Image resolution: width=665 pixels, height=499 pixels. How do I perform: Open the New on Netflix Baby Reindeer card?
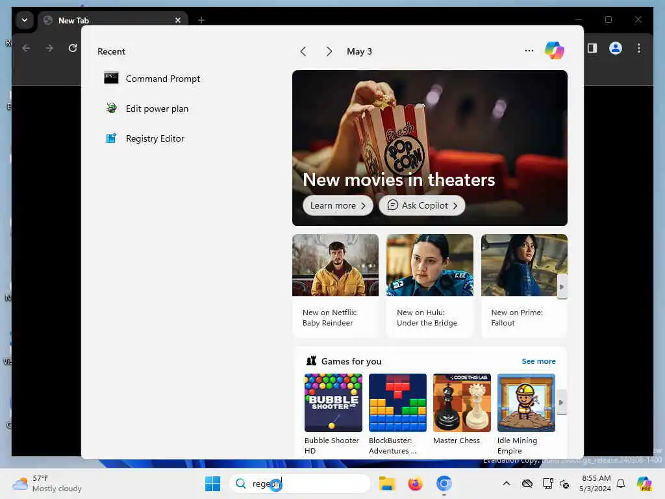coord(335,286)
